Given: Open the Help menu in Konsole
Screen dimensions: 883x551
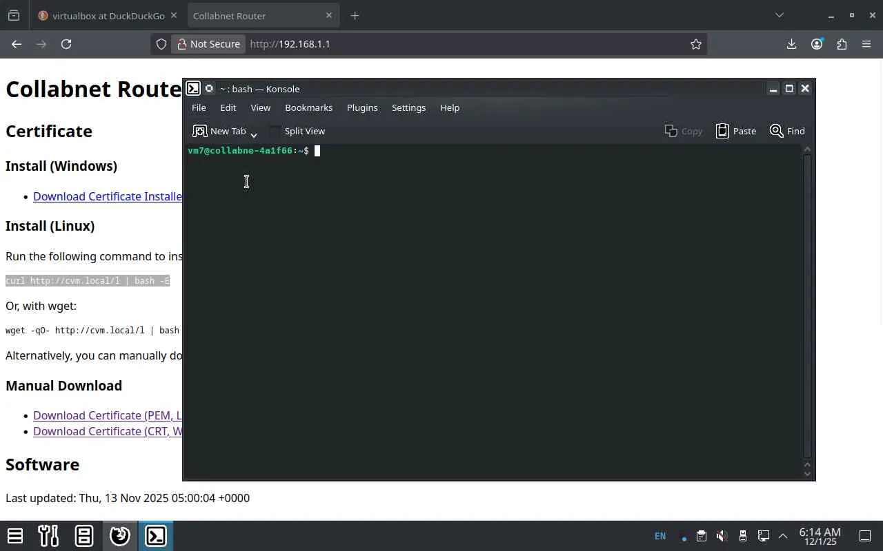Looking at the screenshot, I should click(x=450, y=107).
